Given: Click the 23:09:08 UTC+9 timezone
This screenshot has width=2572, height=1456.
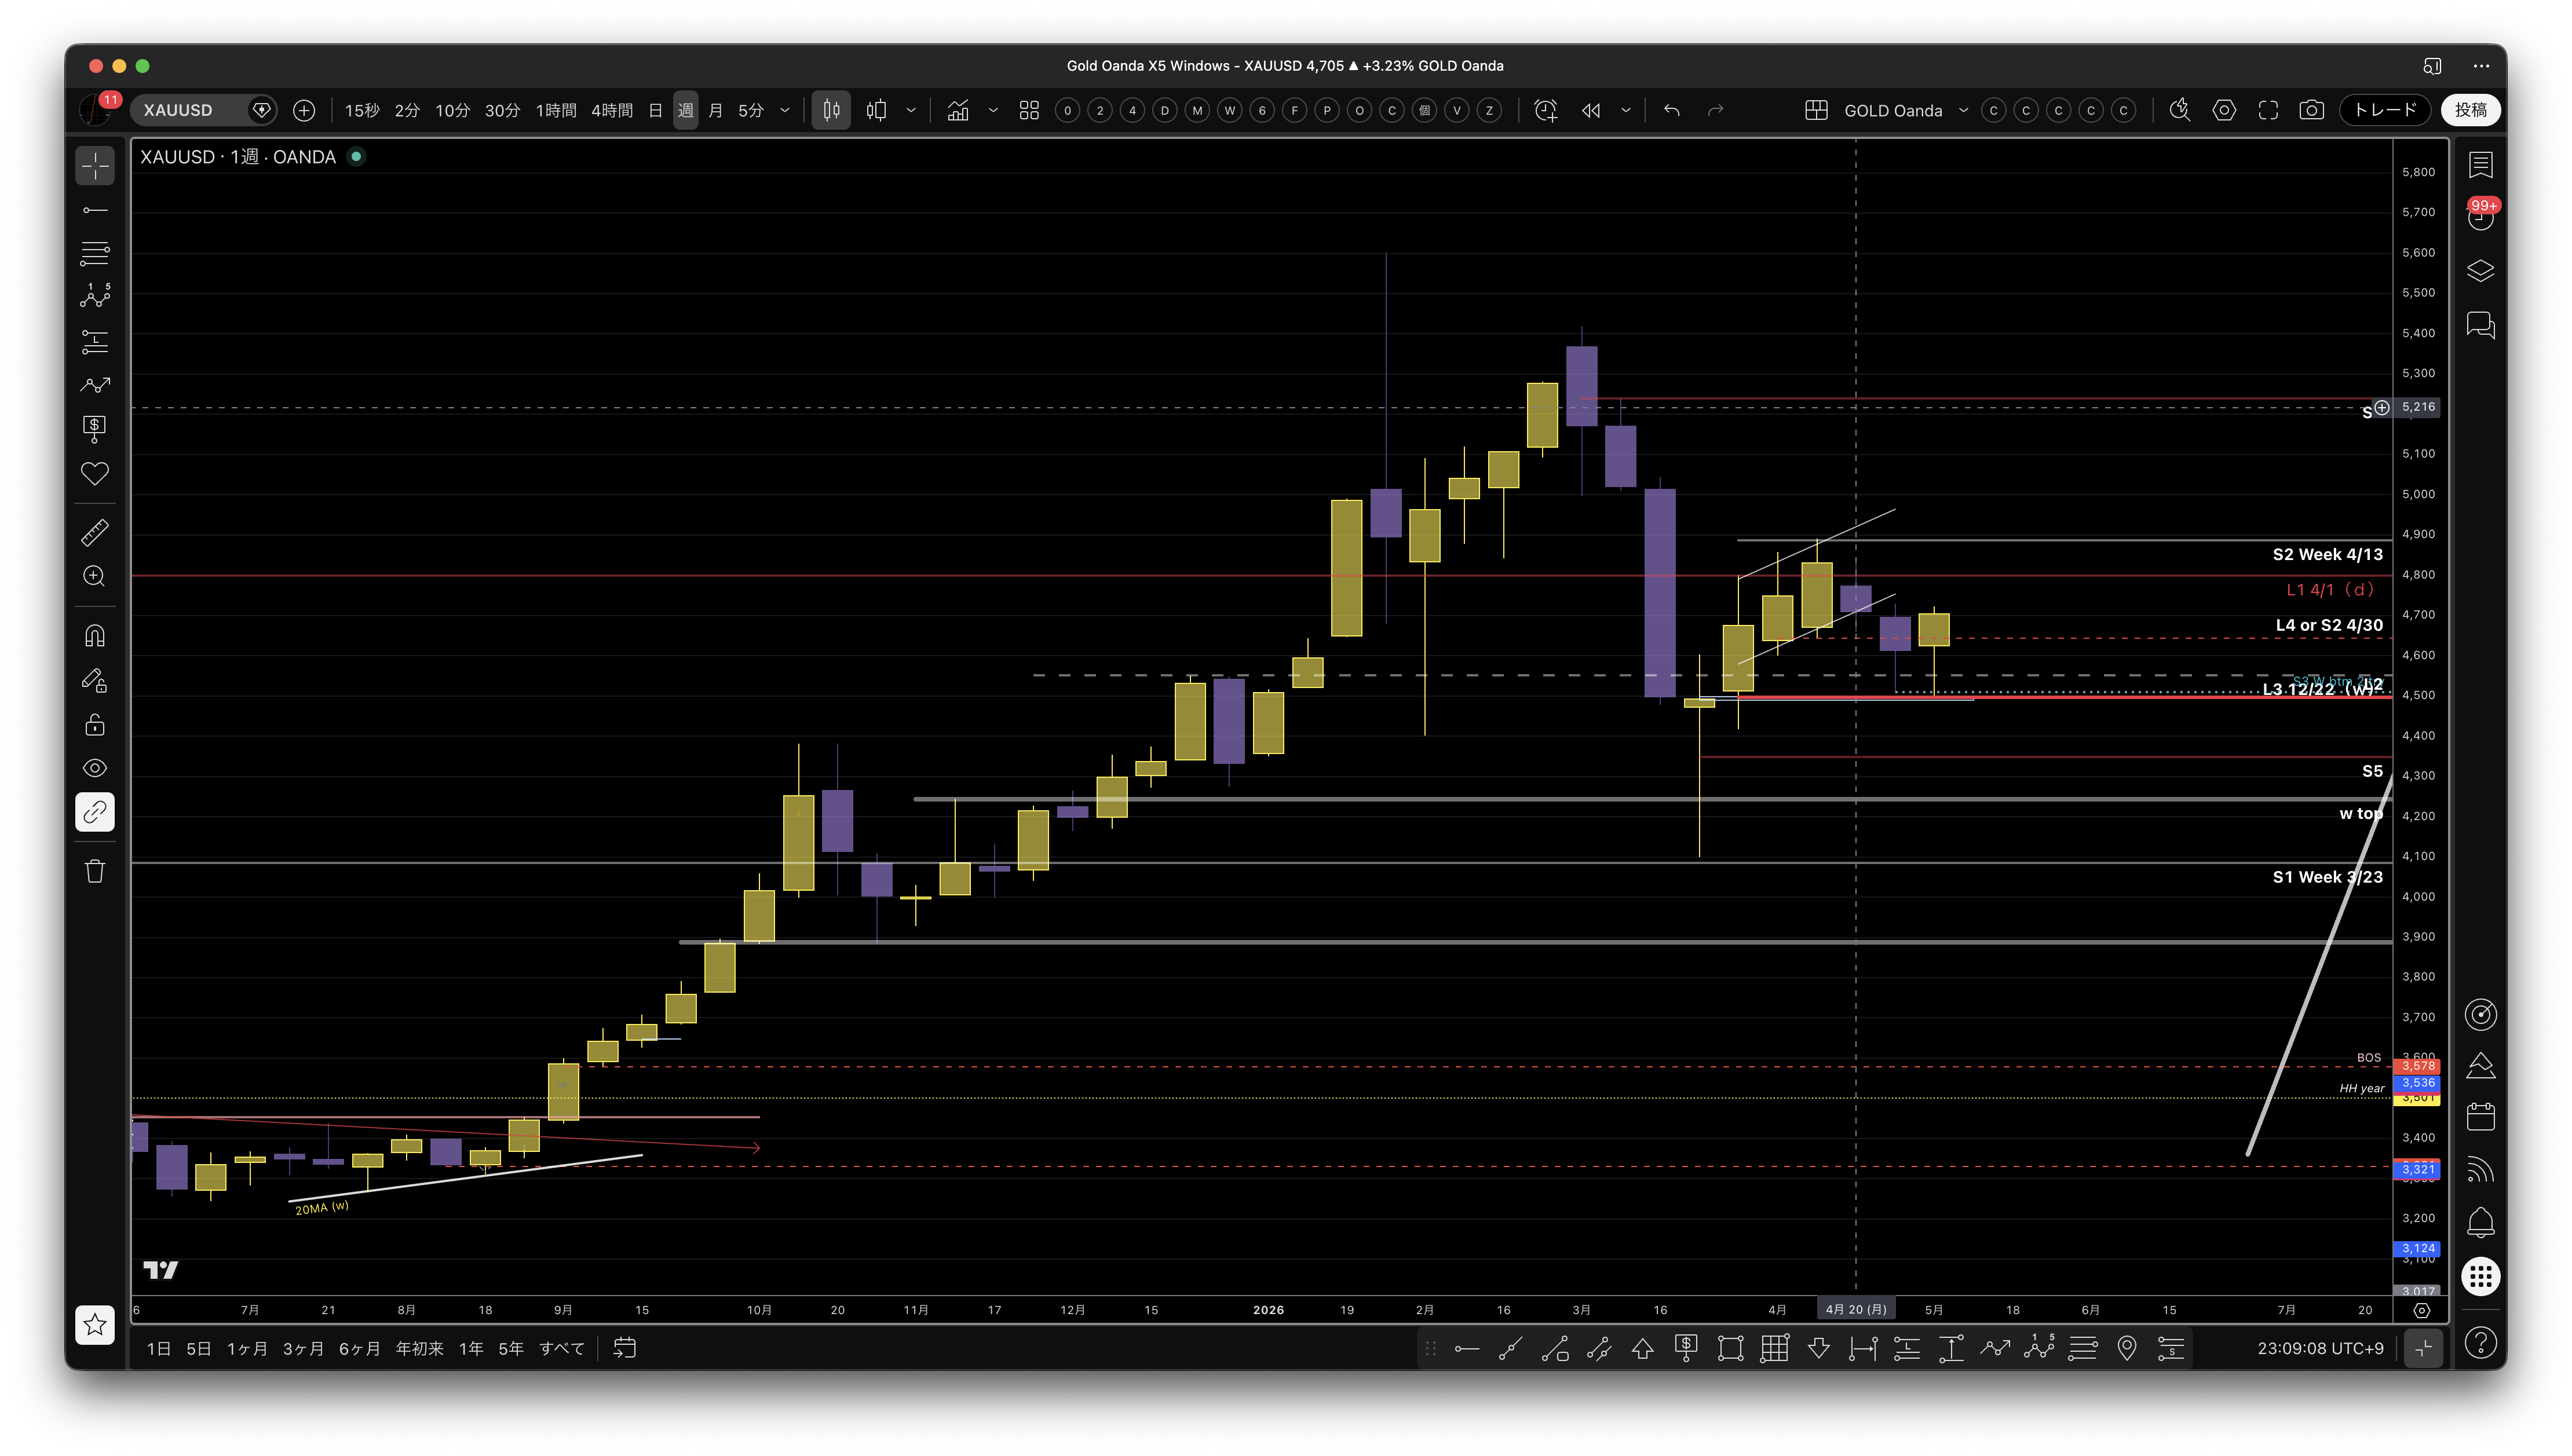Looking at the screenshot, I should (2320, 1349).
